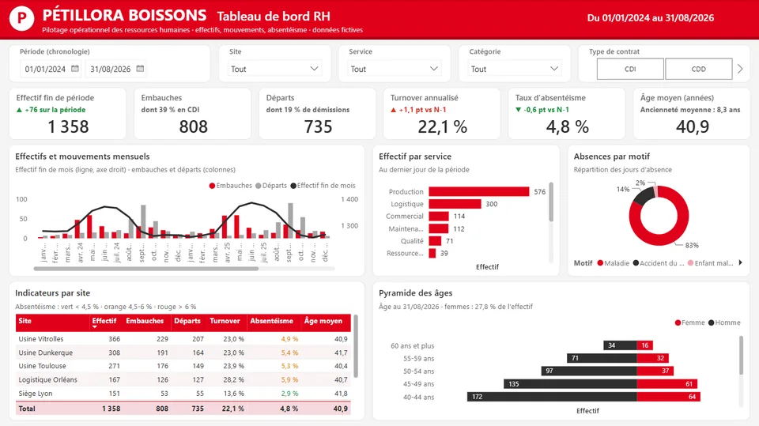The width and height of the screenshot is (759, 426).
Task: Open the Catégorie dropdown
Action: click(515, 70)
